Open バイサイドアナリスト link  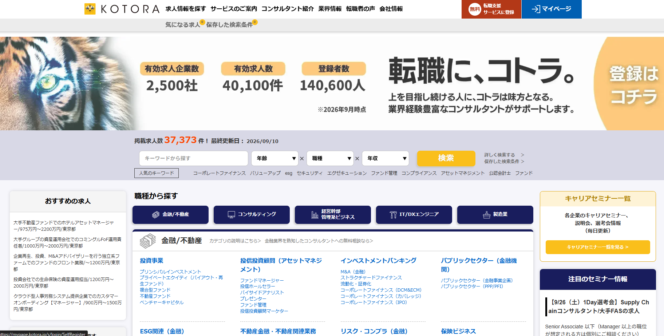pos(262,293)
